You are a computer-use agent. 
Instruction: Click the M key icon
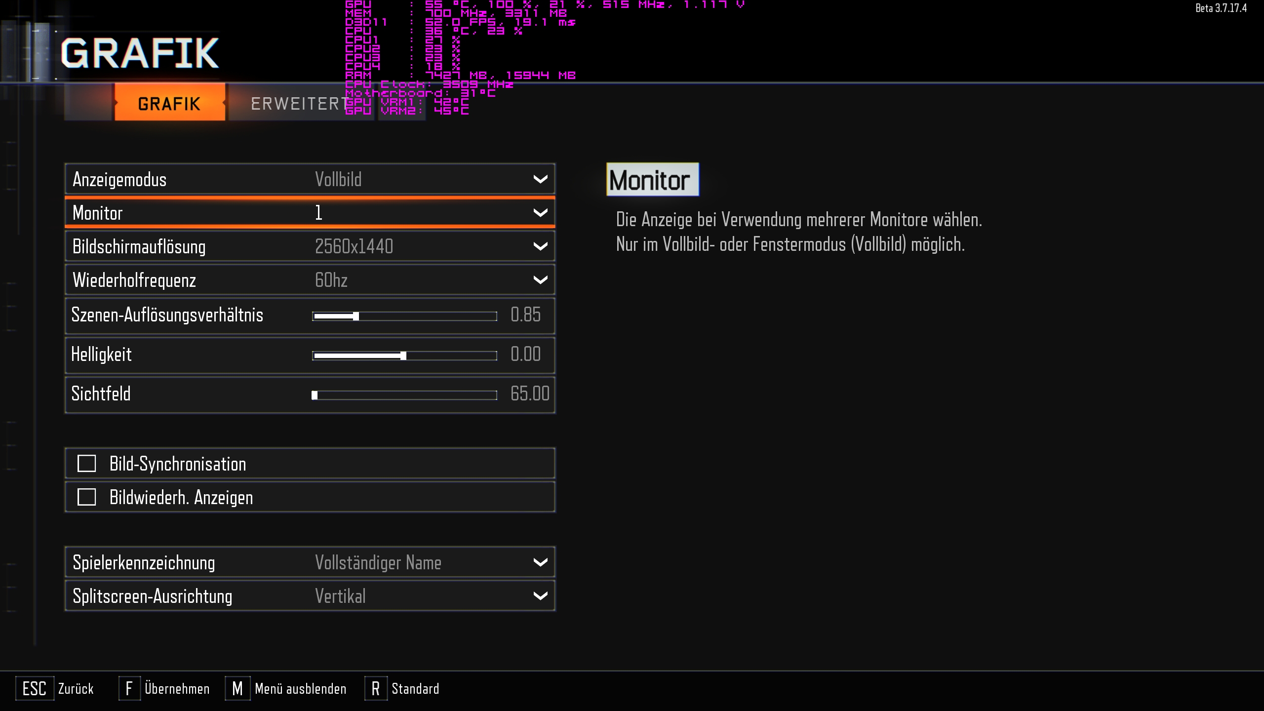[x=237, y=688]
